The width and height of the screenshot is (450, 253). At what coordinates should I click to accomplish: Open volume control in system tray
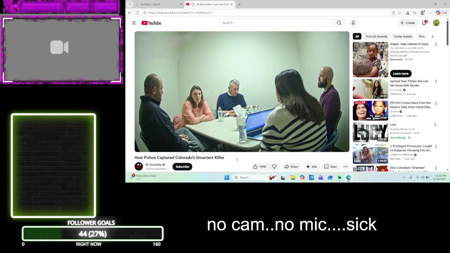coord(423,177)
